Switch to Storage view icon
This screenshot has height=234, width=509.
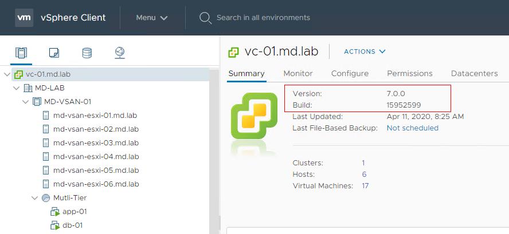pos(87,53)
